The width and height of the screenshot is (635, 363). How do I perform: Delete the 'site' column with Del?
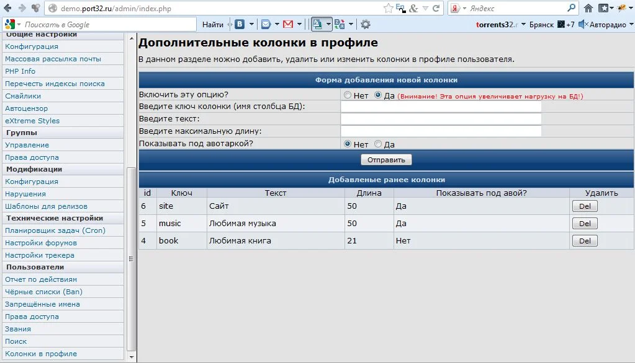(585, 206)
